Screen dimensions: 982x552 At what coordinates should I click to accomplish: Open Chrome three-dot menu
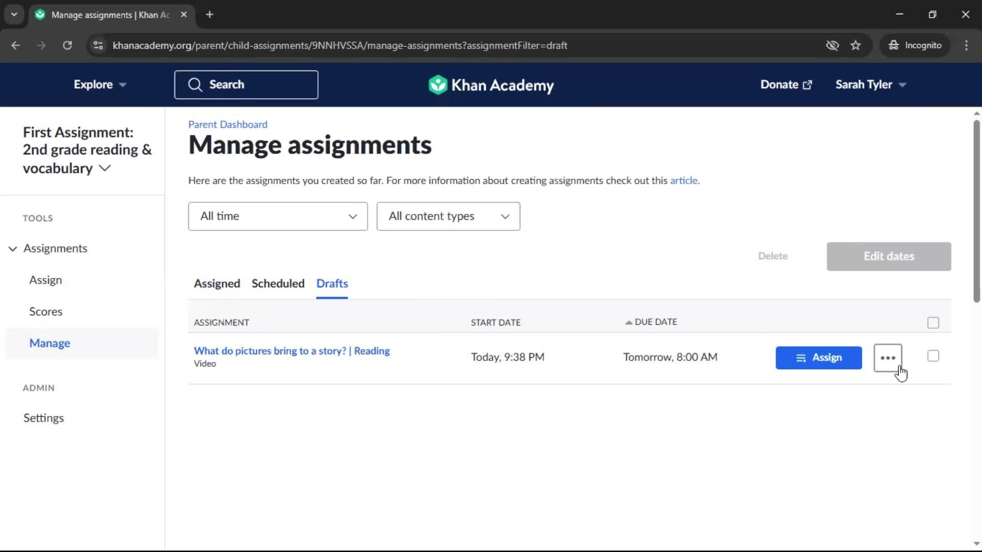point(966,45)
